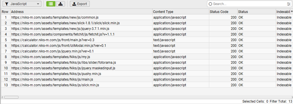Select Niks/js/my.js address cell
The image size is (293, 104).
pos(81,57)
